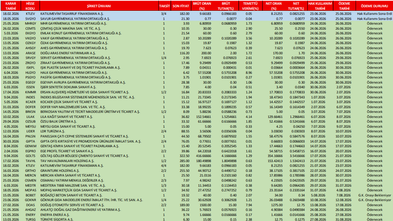This screenshot has width=393, height=221.
Task: Select gross rate 1500.00 in DOAS row
Action: 205,205
